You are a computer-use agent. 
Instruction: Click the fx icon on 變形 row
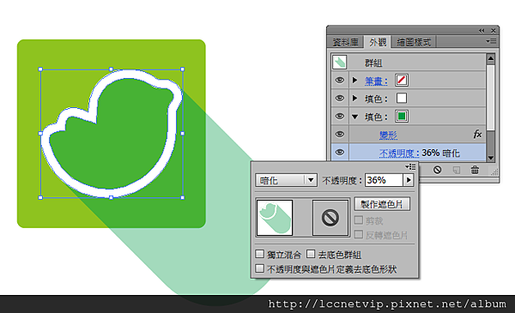pyautogui.click(x=477, y=134)
